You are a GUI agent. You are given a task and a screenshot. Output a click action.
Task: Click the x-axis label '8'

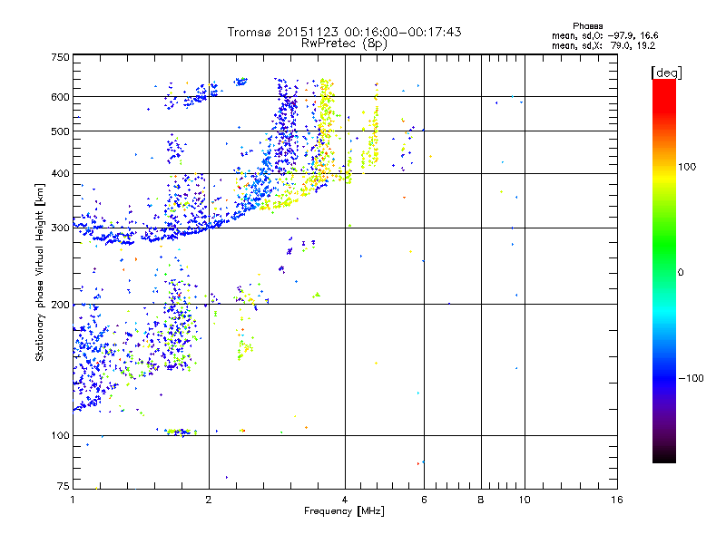[481, 500]
